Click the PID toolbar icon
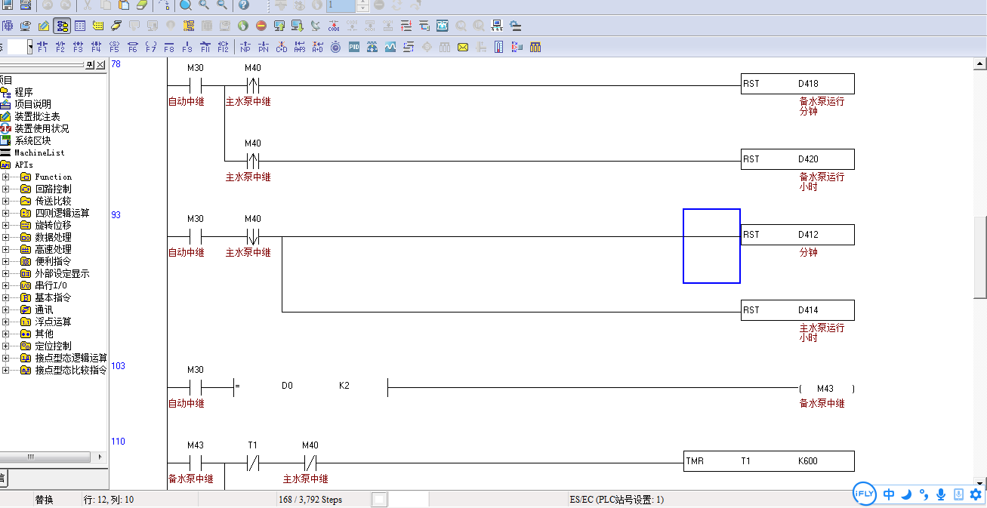Viewport: 987px width, 508px height. (x=353, y=48)
